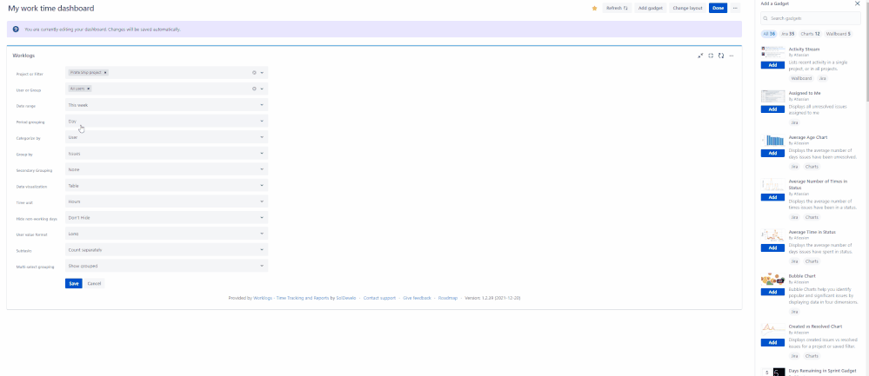Image resolution: width=869 pixels, height=376 pixels.
Task: Expand the Project or Filter dropdown arrow
Action: [x=262, y=72]
